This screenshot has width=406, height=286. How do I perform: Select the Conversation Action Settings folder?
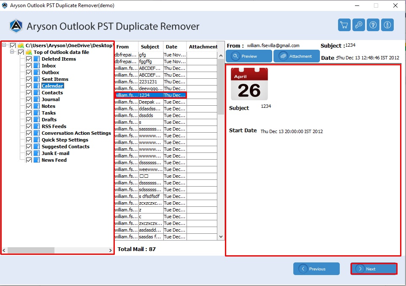[76, 133]
